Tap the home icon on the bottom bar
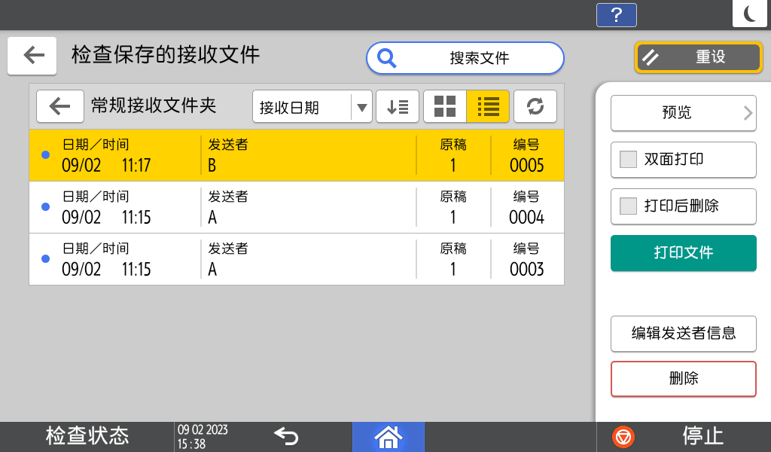 [x=389, y=436]
